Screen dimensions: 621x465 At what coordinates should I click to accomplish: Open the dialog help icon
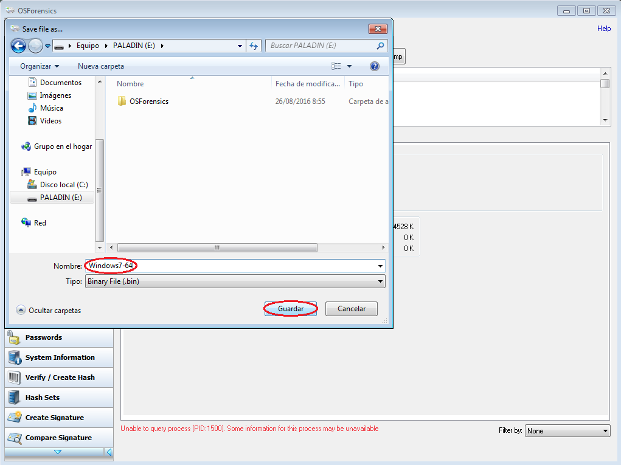[x=375, y=66]
